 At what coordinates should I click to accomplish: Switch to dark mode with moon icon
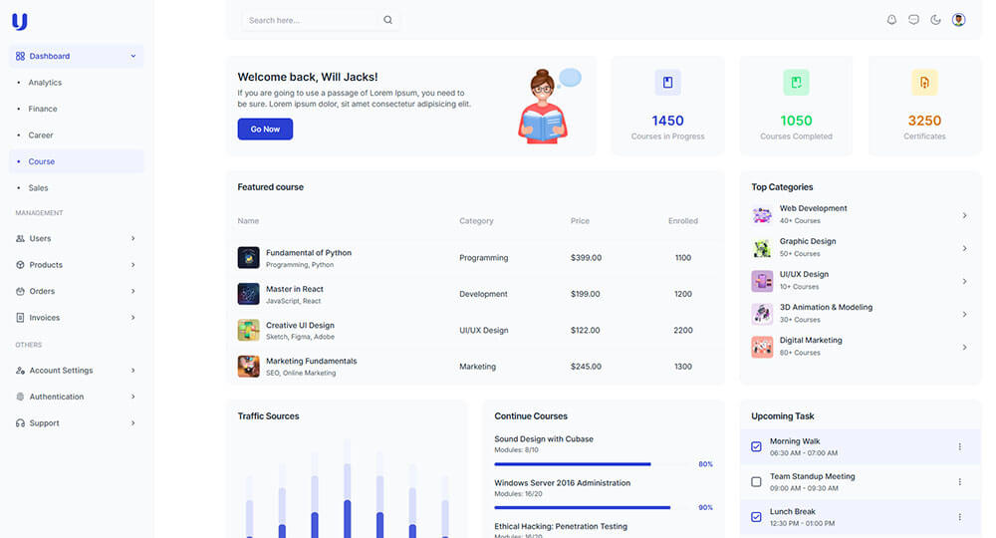coord(935,20)
